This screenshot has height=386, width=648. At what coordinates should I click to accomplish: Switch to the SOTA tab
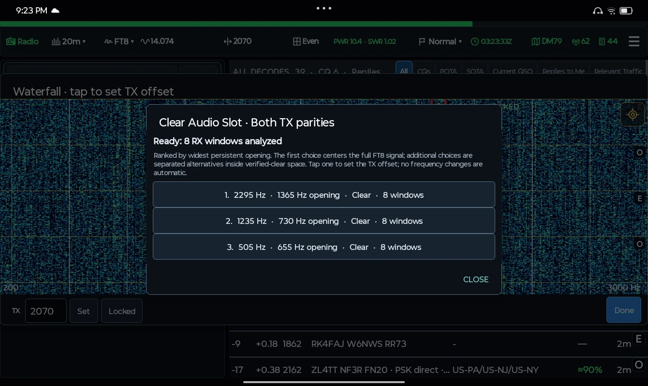[x=475, y=68]
